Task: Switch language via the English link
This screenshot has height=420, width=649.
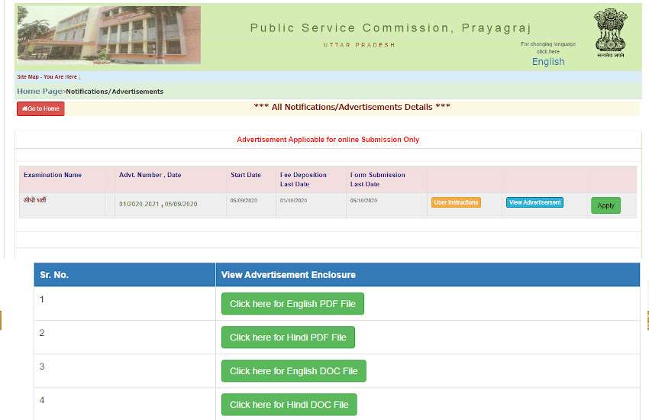Action: (548, 62)
